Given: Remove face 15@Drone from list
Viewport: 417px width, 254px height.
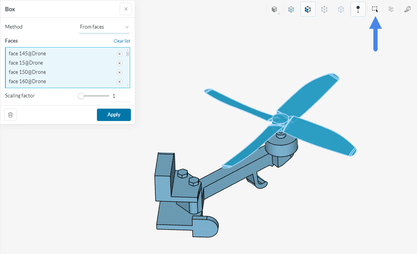Looking at the screenshot, I should click(119, 63).
